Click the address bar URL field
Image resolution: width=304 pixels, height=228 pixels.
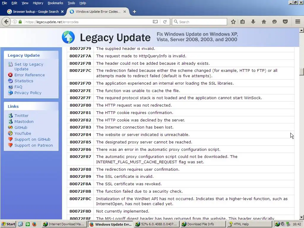click(88, 22)
